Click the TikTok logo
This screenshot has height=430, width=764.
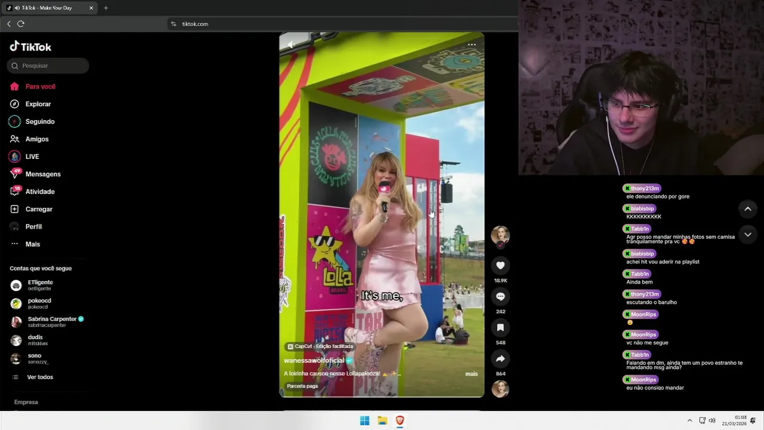[30, 47]
